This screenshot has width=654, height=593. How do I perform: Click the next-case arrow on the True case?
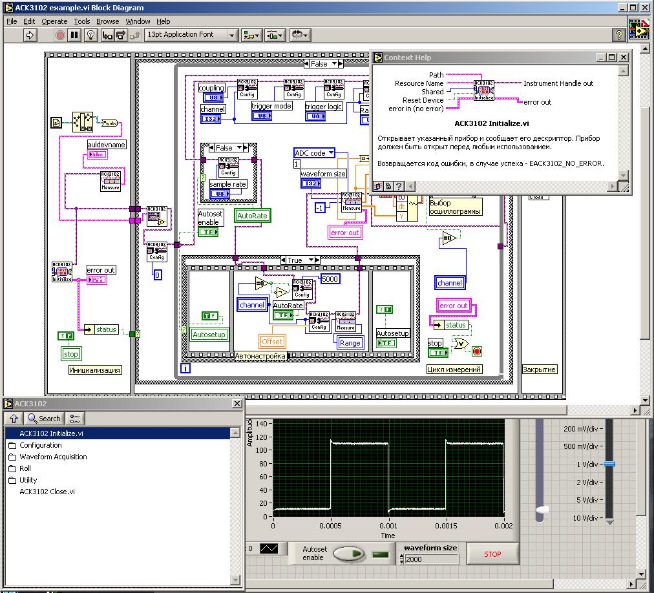click(317, 260)
